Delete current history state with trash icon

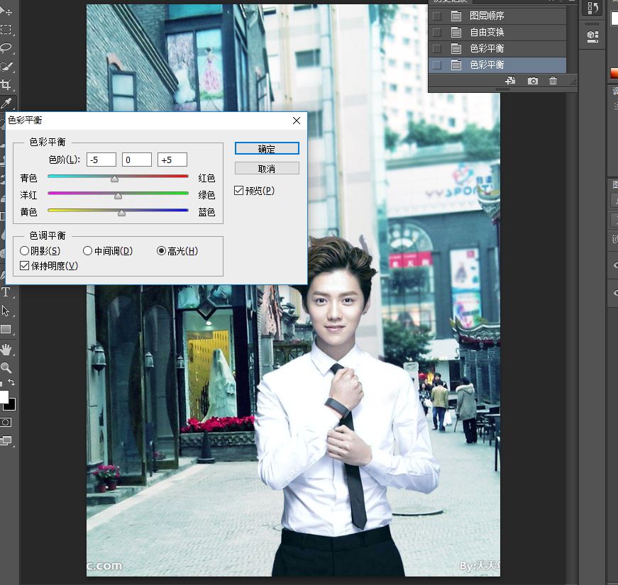tap(553, 81)
